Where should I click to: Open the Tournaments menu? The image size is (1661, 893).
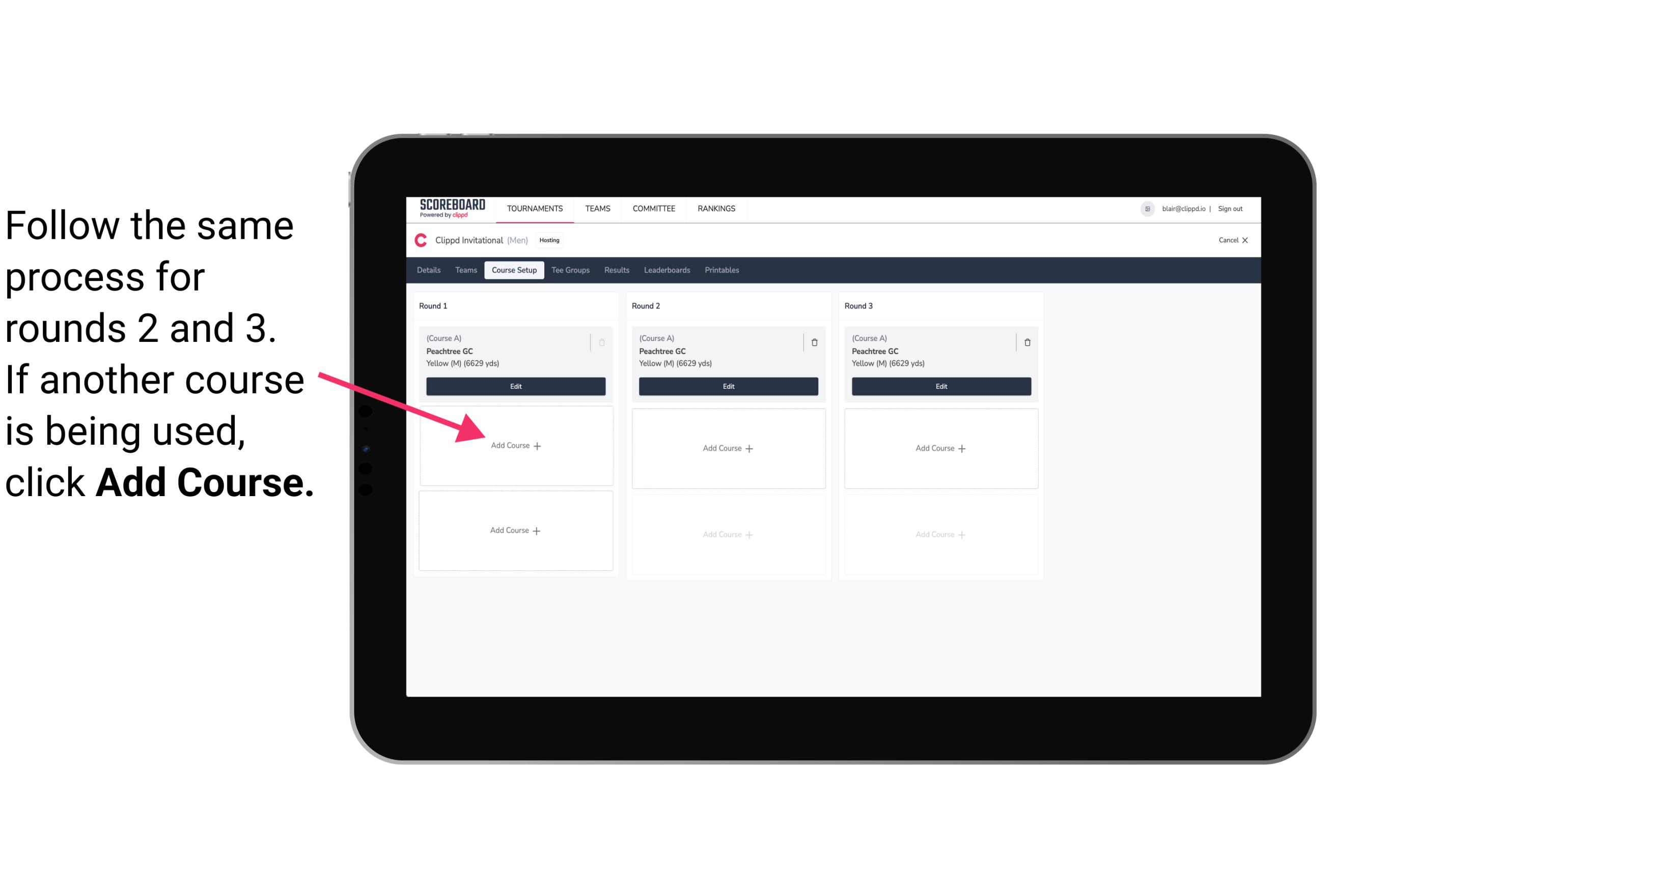536,208
